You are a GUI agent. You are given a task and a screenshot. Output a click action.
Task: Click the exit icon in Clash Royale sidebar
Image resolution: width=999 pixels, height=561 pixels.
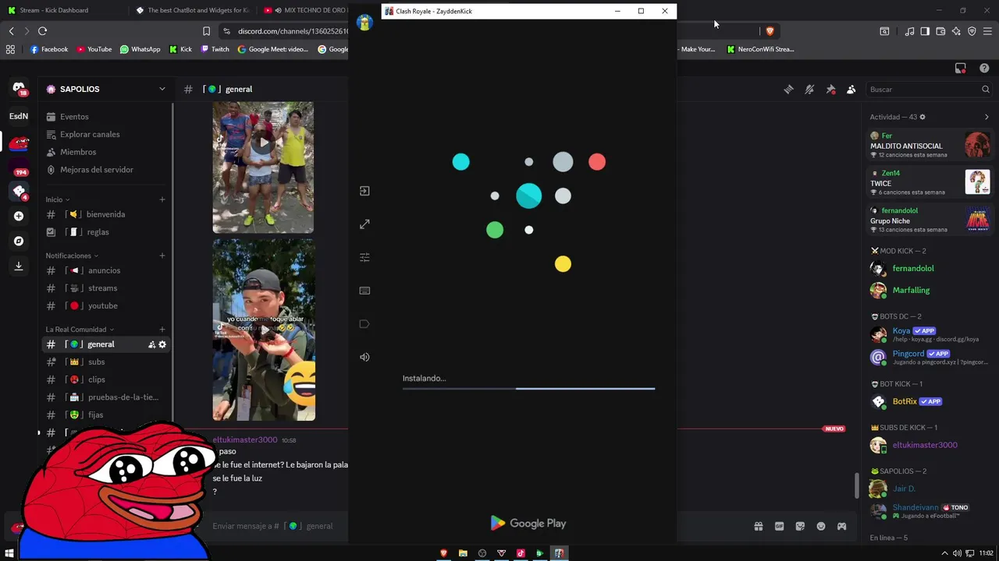tap(364, 191)
